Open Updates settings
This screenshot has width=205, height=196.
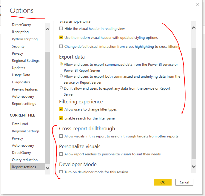[x=19, y=68]
